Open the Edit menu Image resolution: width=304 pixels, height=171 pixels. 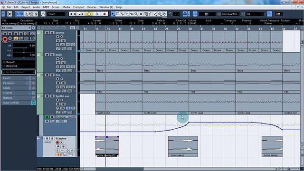point(16,7)
